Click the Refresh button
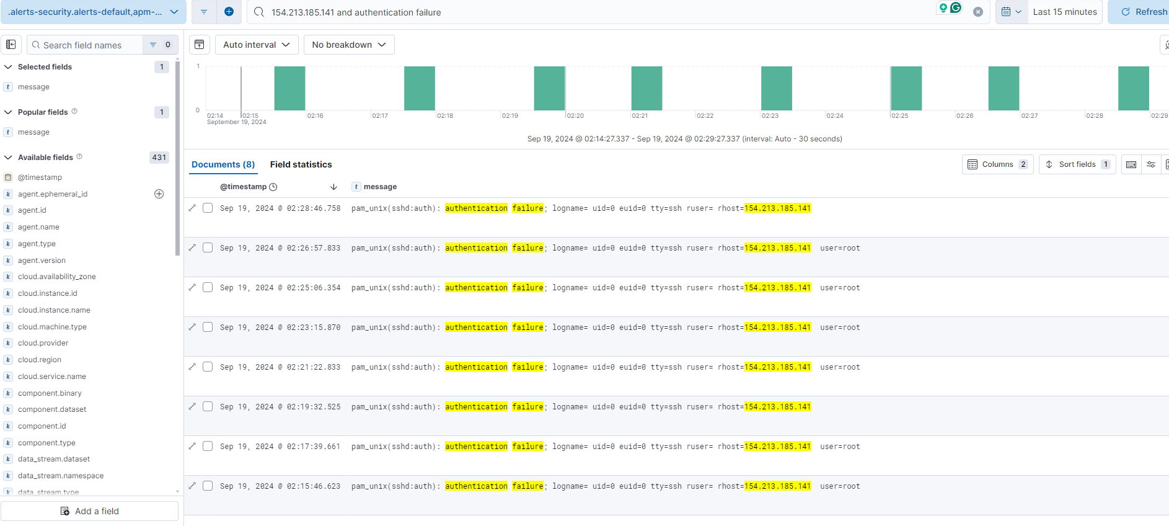Screen dimensions: 1169x526 (1140, 12)
